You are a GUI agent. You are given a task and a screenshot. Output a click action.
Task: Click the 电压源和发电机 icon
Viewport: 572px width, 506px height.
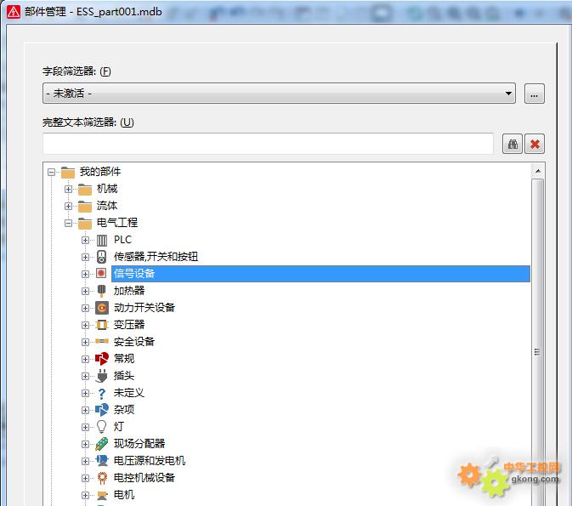pos(102,461)
